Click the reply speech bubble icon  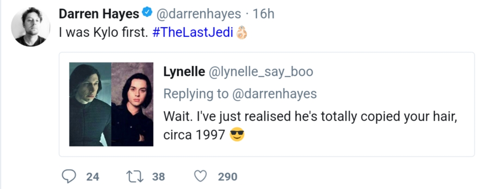point(68,176)
